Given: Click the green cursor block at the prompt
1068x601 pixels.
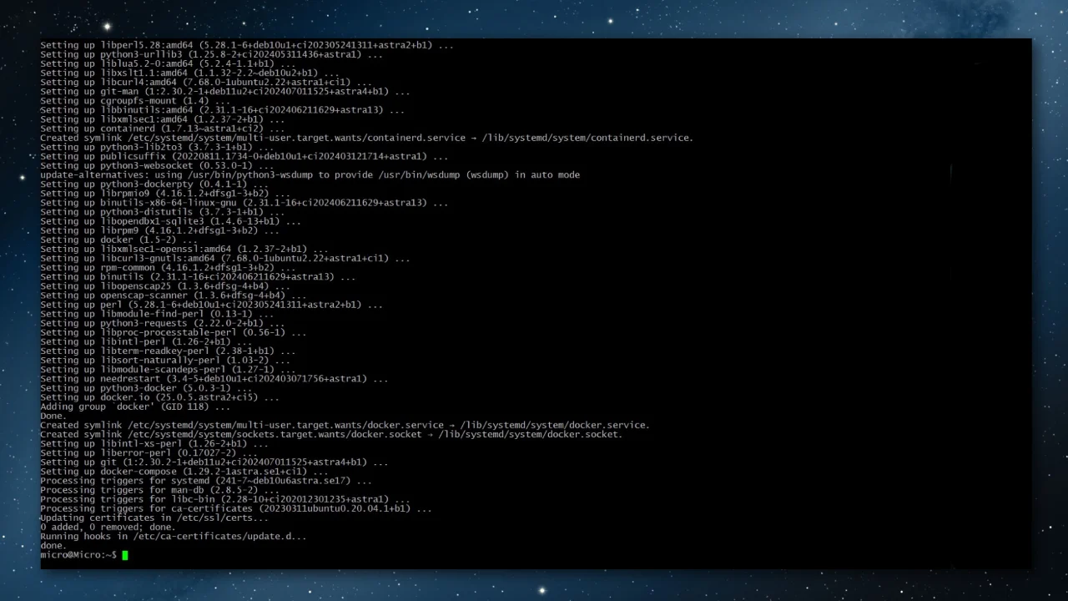Looking at the screenshot, I should pyautogui.click(x=125, y=555).
